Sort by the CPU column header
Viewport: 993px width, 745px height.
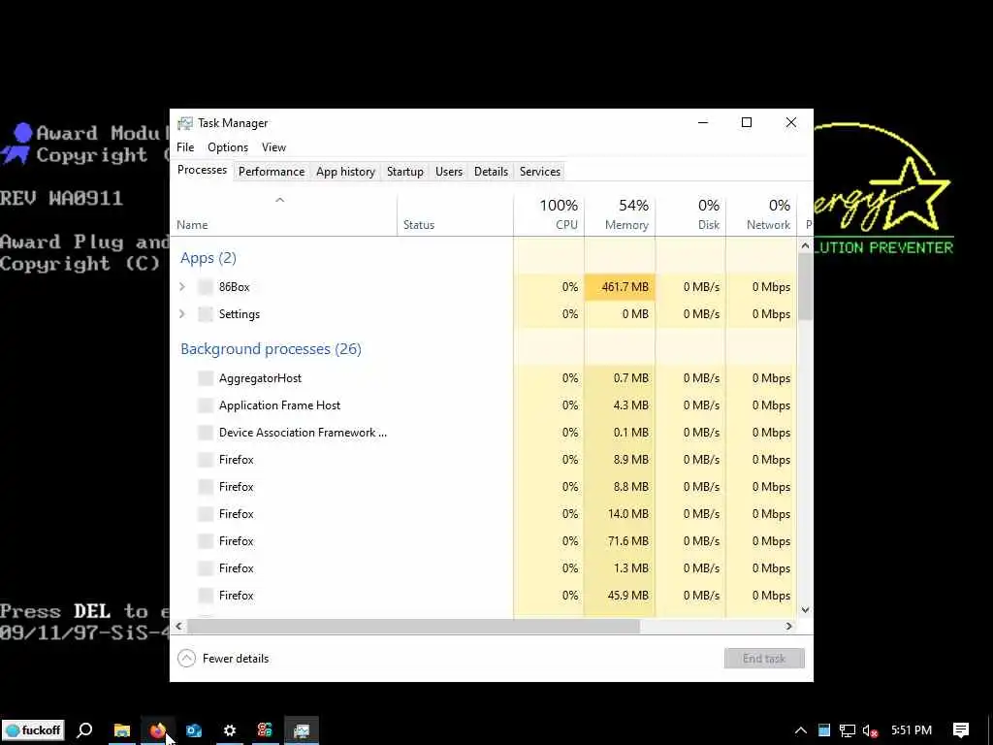[549, 214]
